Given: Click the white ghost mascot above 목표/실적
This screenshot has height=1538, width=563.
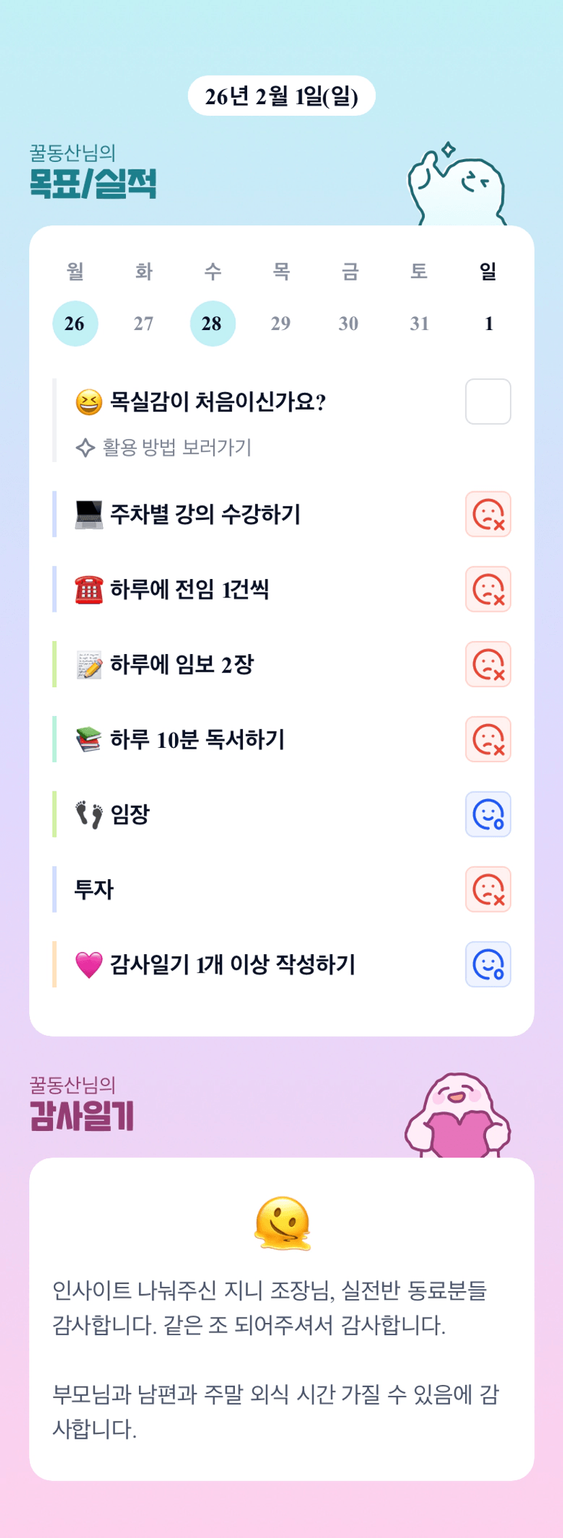Looking at the screenshot, I should click(x=456, y=185).
